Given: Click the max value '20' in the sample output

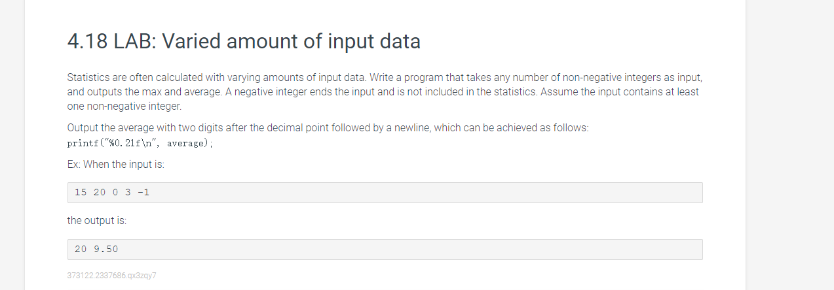Looking at the screenshot, I should tap(81, 249).
